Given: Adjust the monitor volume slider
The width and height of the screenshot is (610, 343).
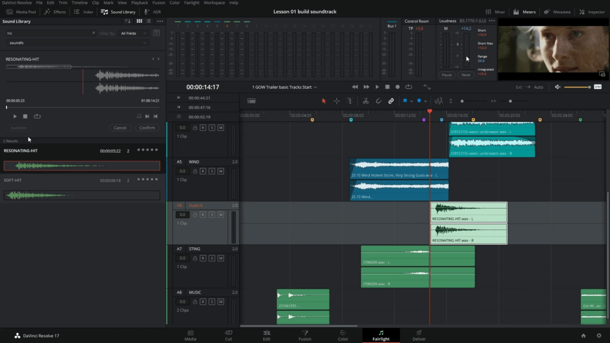Looking at the screenshot, I should coord(577,87).
